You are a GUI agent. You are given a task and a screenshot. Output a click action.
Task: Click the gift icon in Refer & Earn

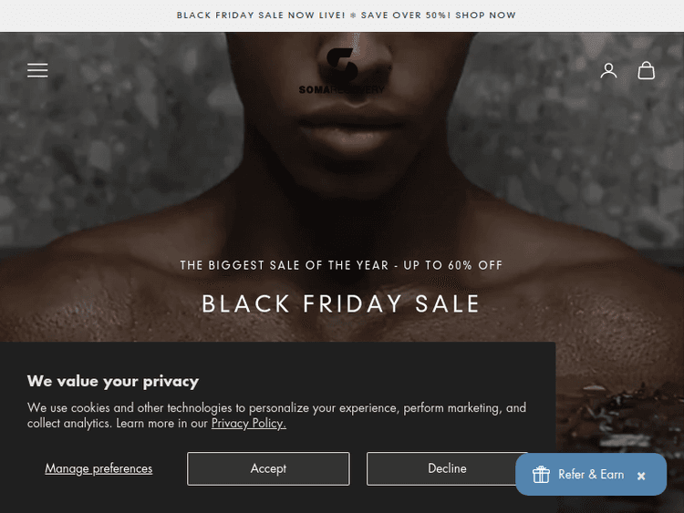point(541,475)
